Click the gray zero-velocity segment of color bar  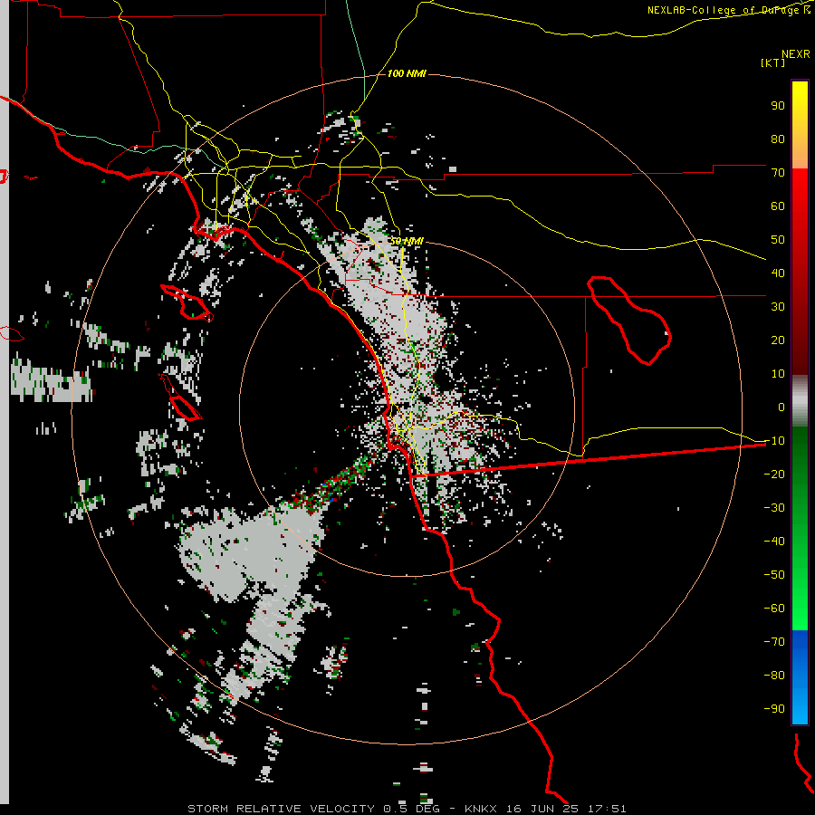pos(800,401)
